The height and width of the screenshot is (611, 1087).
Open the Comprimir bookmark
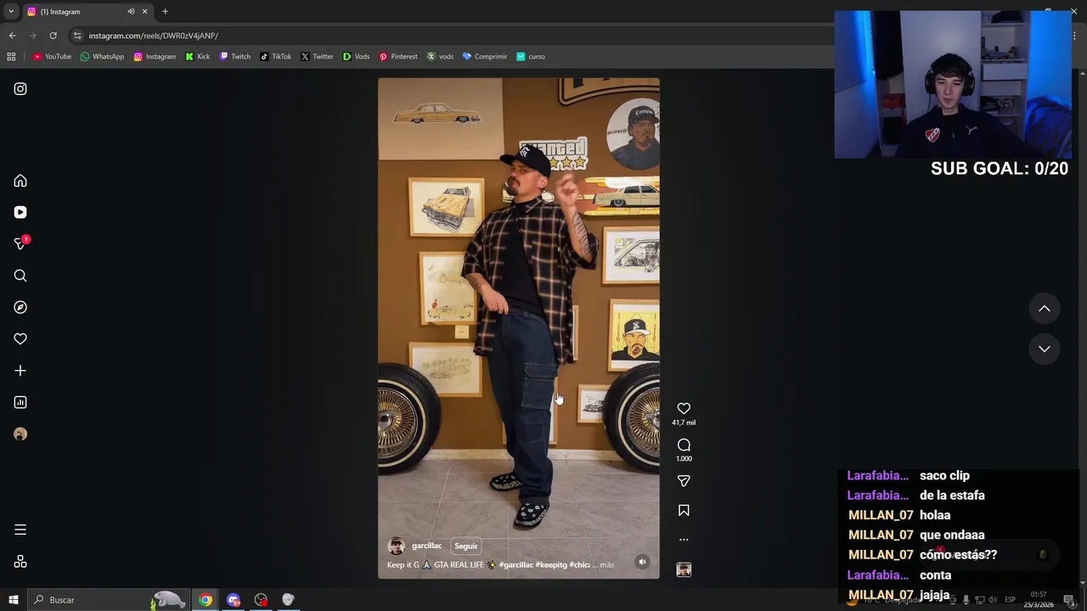click(x=485, y=57)
